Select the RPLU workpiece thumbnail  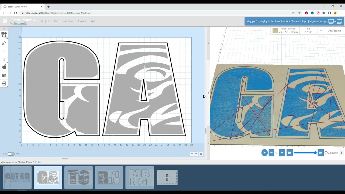(109, 178)
